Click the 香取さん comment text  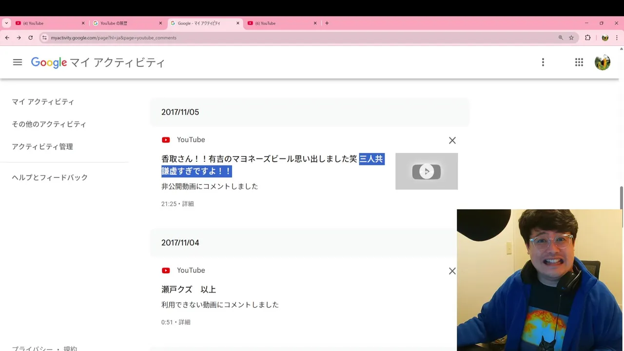point(273,165)
